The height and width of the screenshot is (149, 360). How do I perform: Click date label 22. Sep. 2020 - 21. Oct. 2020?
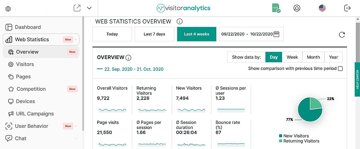tap(134, 69)
